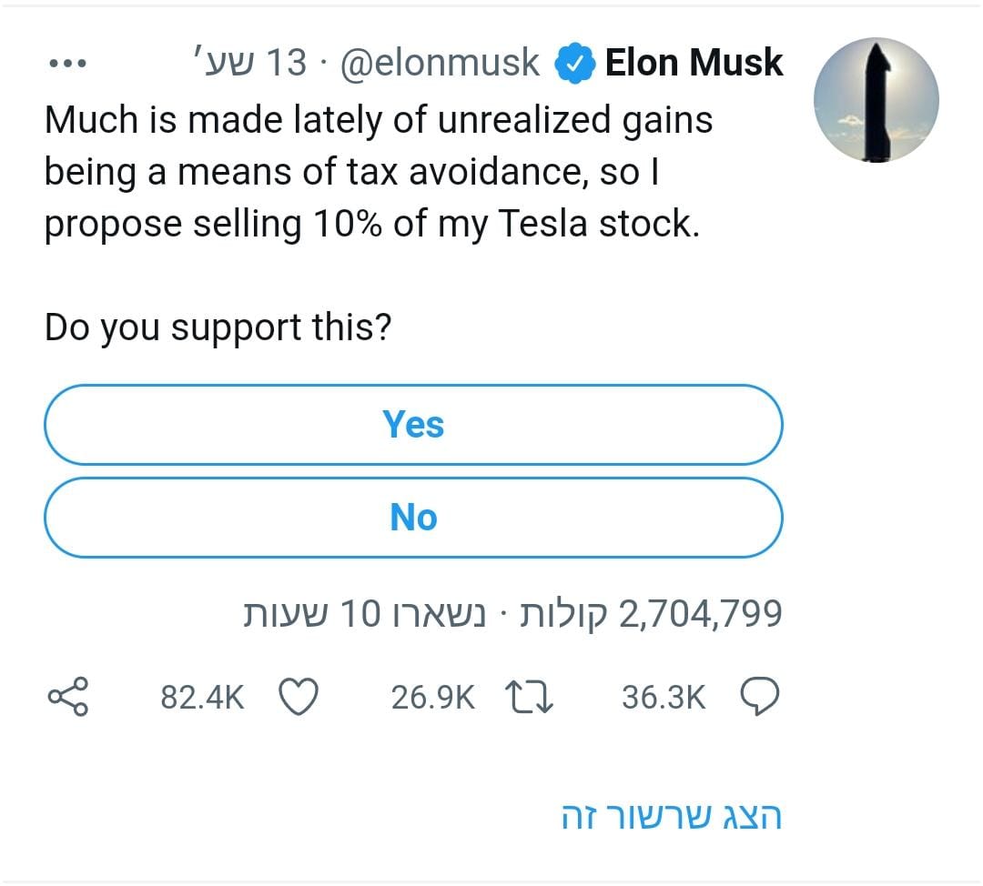Like the tweet with the heart icon

pos(298,698)
